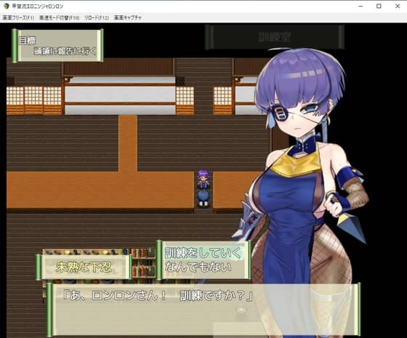Select the 訓練をしていく choice
The width and height of the screenshot is (407, 338).
coord(203,253)
